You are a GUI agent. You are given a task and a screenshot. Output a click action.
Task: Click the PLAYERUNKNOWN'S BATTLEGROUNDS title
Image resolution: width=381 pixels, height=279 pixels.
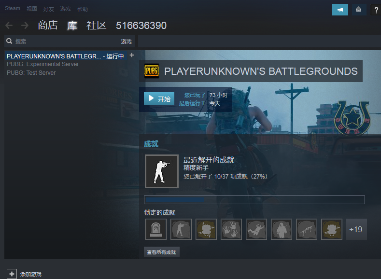point(261,71)
